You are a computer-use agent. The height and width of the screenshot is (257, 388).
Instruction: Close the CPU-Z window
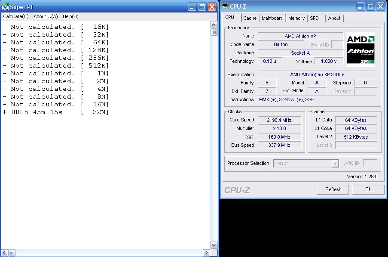coord(381,6)
